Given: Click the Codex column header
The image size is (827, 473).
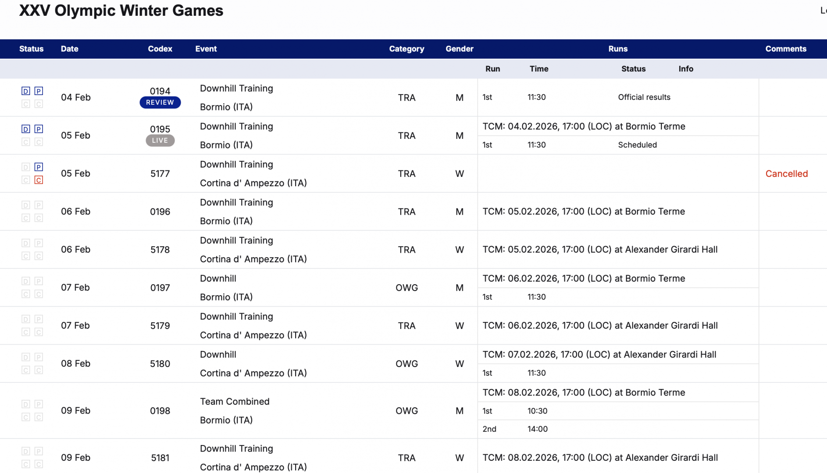Looking at the screenshot, I should pos(160,49).
